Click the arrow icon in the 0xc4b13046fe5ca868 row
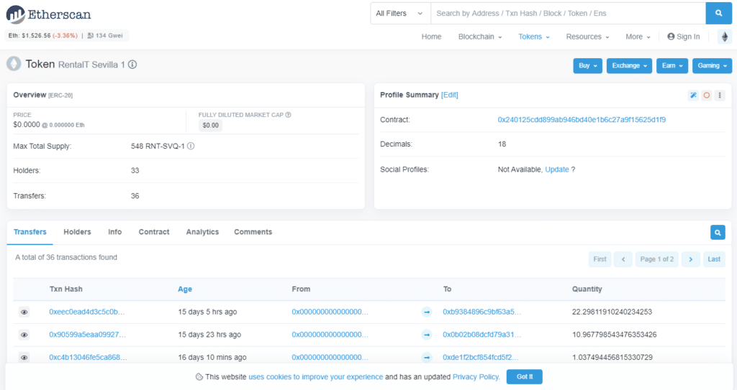 point(426,358)
